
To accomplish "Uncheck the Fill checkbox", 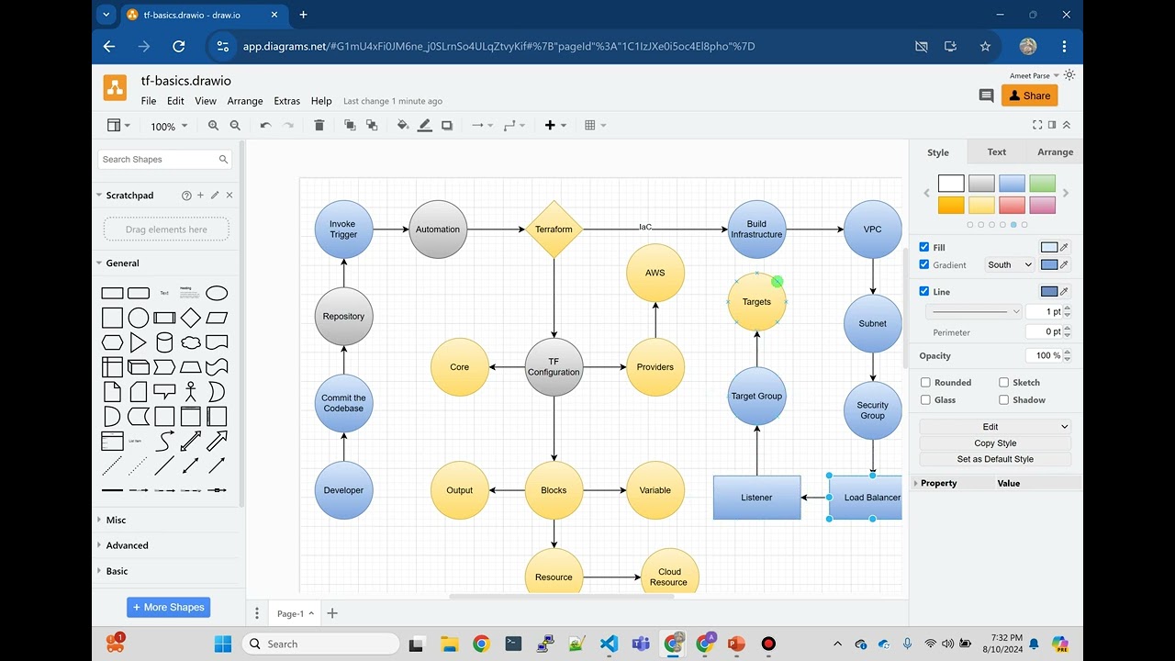I will (924, 247).
